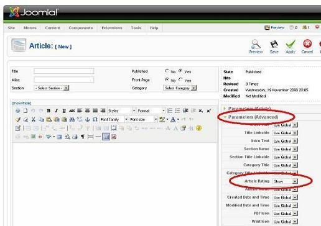Open the Article Rating dropdown

click(285, 181)
